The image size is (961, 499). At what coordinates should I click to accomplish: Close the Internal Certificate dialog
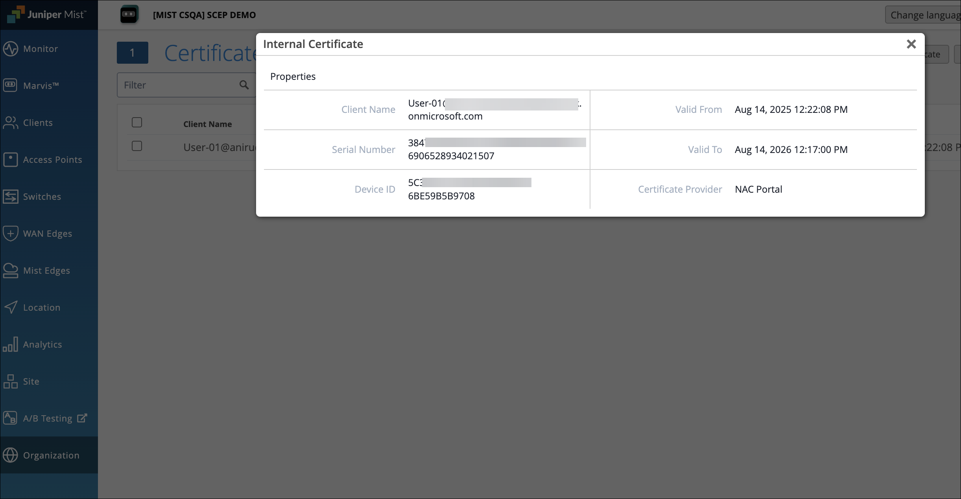point(911,44)
